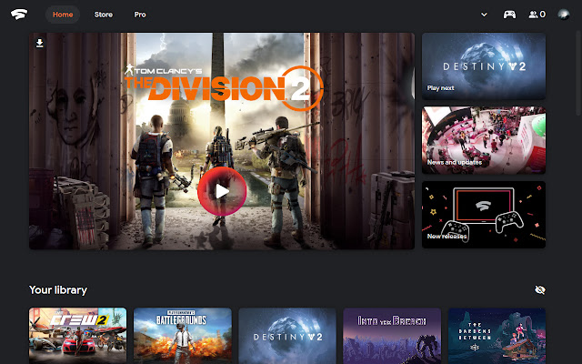Open the Pro tab
Viewport: 582px width, 364px height.
tap(140, 15)
